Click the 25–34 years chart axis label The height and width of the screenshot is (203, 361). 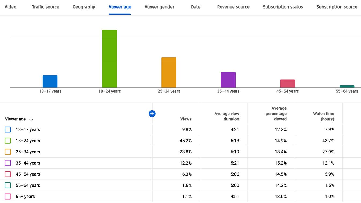[x=169, y=91]
